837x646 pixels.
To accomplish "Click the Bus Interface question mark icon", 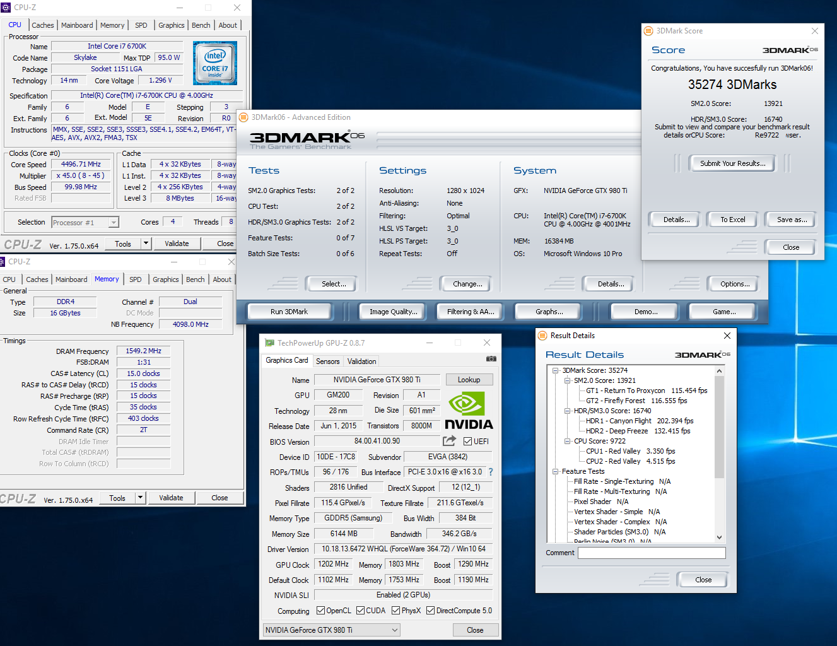I will [491, 472].
